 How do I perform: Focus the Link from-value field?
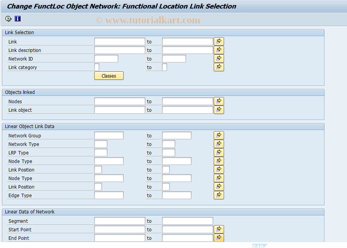(x=120, y=42)
